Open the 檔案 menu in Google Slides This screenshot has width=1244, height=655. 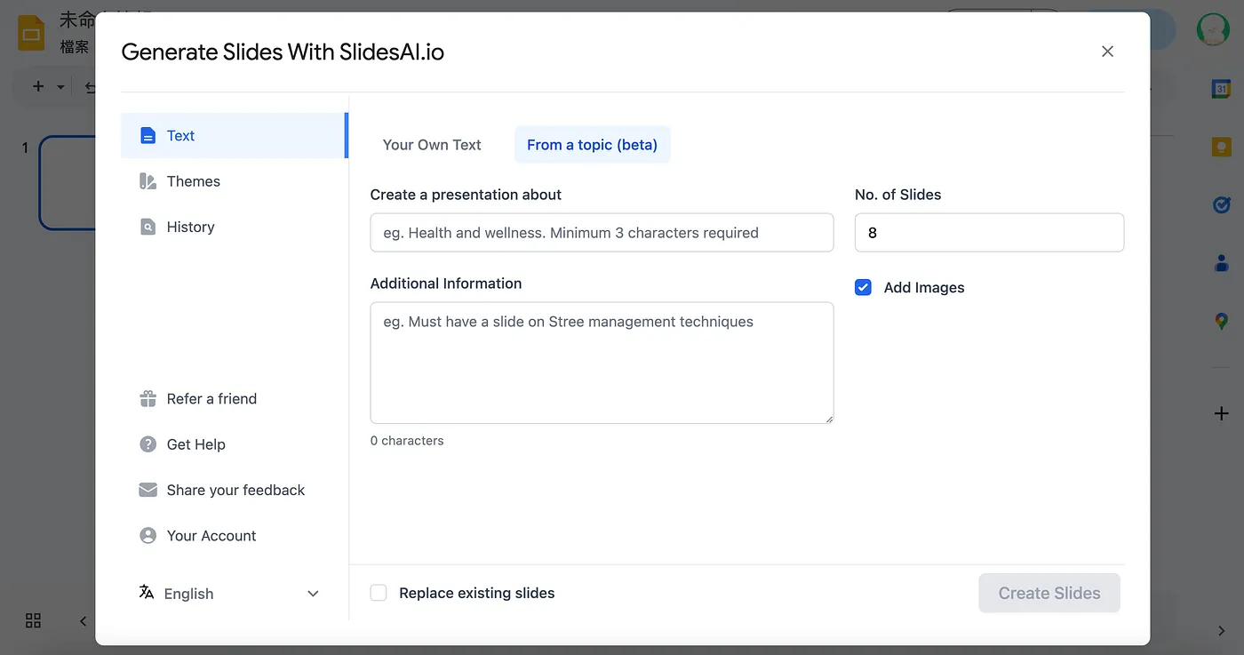pos(75,48)
